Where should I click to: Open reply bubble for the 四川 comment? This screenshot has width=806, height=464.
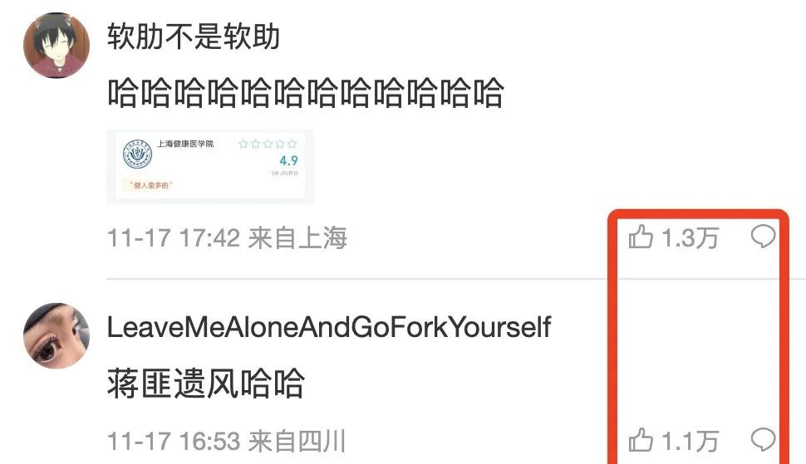click(x=763, y=440)
